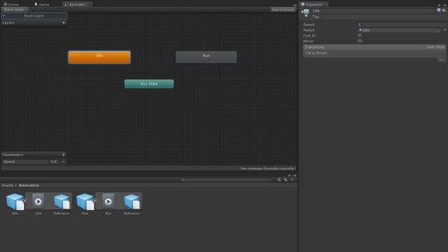Toggle the Auto Live Link button
The height and width of the screenshot is (252, 448).
point(283,9)
